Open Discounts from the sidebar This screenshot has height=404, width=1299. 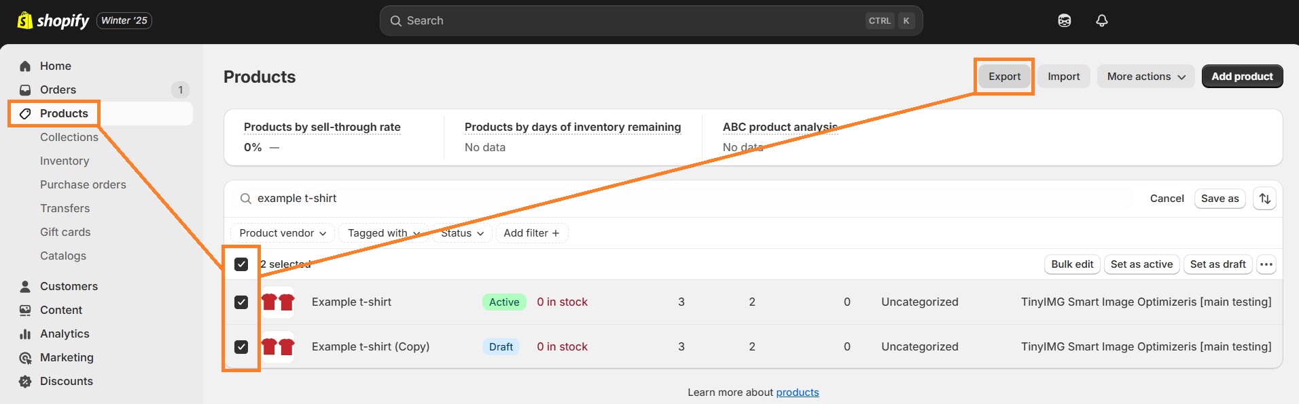click(x=66, y=381)
